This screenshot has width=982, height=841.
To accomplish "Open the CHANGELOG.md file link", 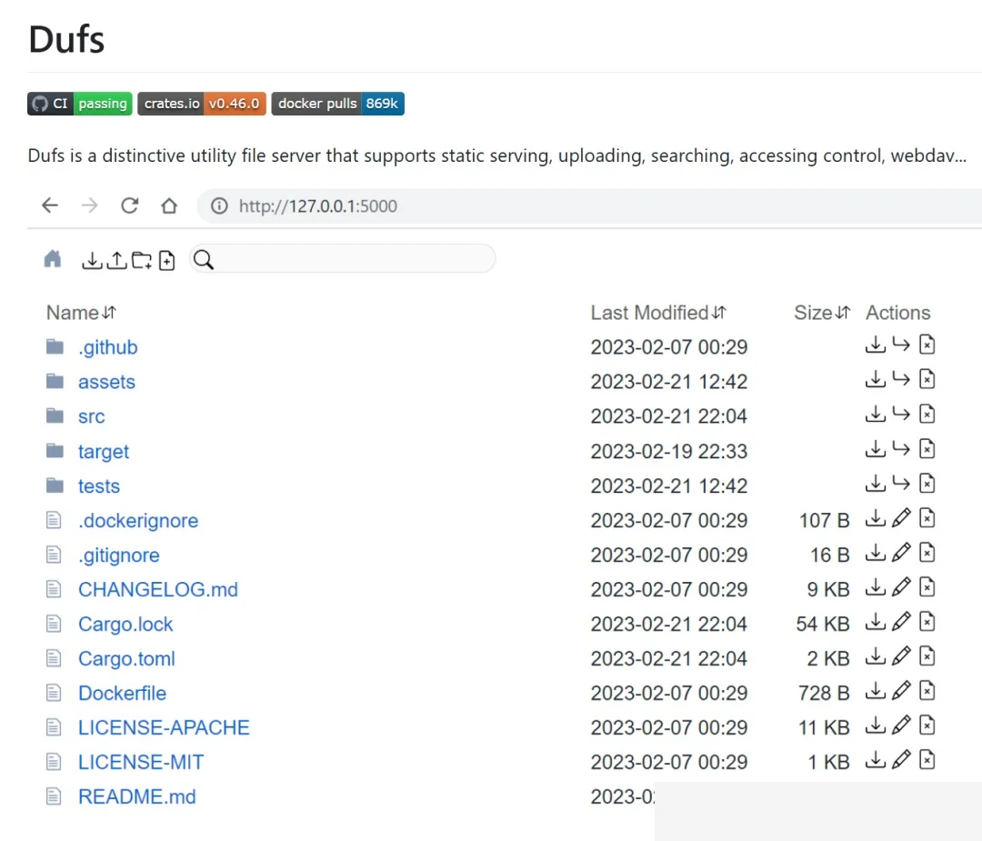I will 158,589.
